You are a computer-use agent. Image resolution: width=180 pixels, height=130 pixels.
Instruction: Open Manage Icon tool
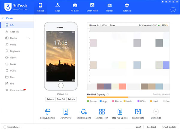[x=102, y=112]
